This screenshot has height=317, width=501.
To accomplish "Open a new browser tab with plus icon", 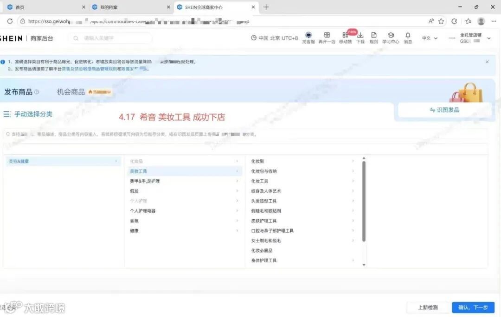I will pos(266,7).
